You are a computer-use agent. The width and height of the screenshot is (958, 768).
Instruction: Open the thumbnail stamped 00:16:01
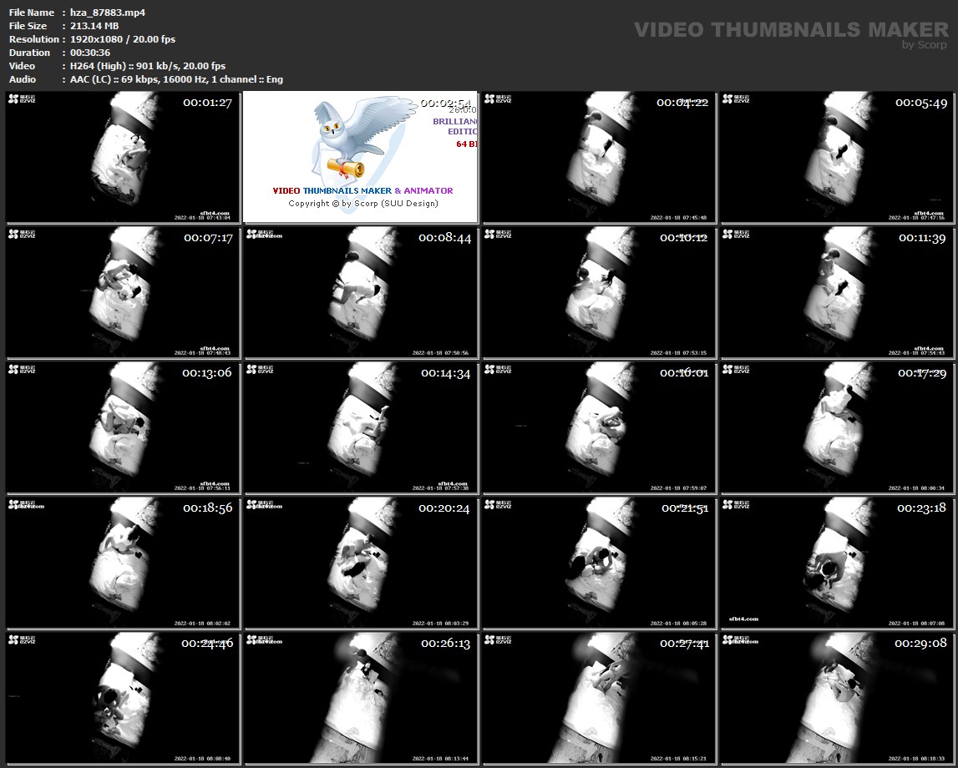pyautogui.click(x=599, y=427)
